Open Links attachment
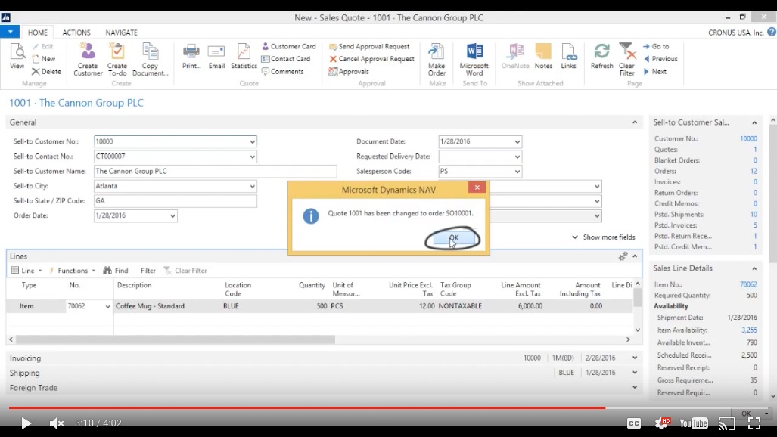Screen dimensions: 777x437 tap(568, 56)
